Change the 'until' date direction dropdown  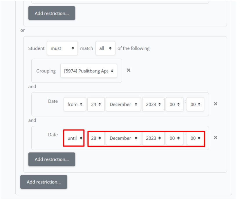point(75,138)
